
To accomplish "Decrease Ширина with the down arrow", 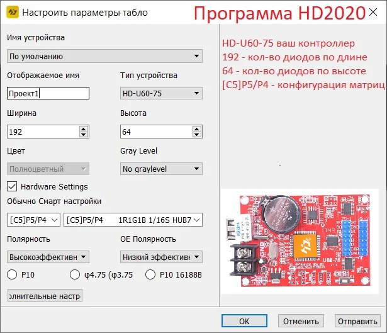I will pyautogui.click(x=84, y=135).
